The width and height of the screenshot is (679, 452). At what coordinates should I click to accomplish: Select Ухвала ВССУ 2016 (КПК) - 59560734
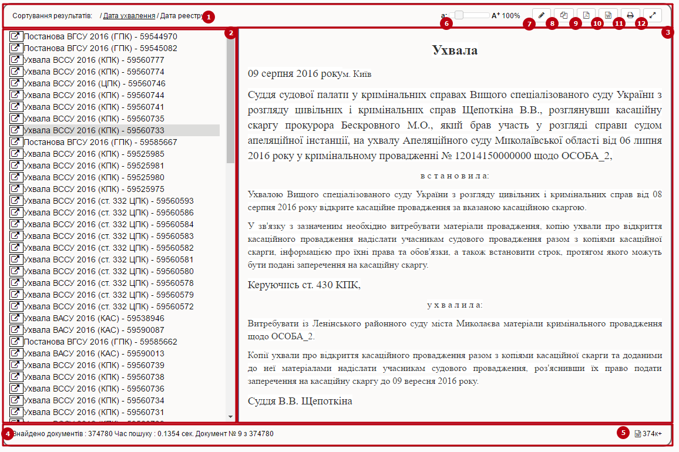click(x=94, y=400)
